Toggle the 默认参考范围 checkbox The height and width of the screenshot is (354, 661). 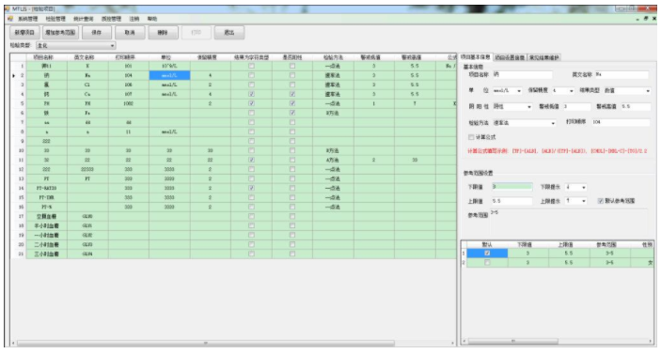point(601,201)
